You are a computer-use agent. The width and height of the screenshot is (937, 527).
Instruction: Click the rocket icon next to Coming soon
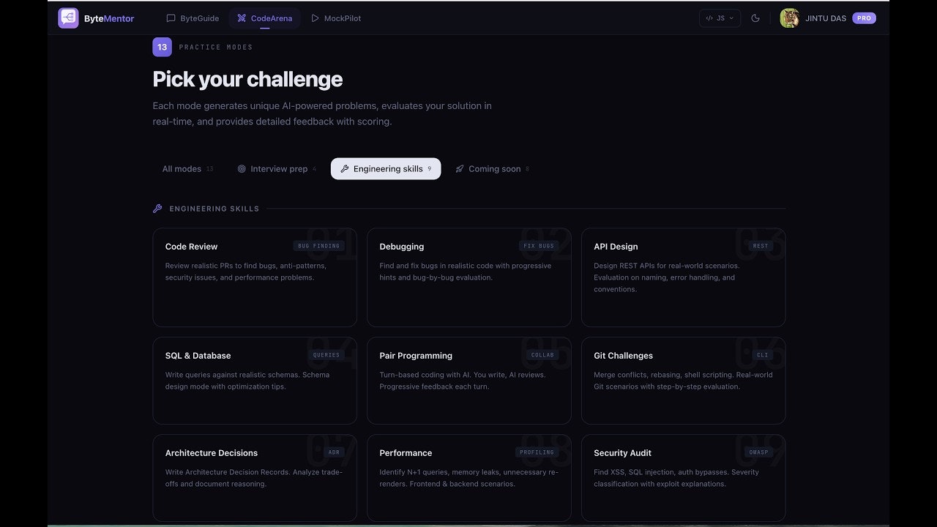coord(460,168)
